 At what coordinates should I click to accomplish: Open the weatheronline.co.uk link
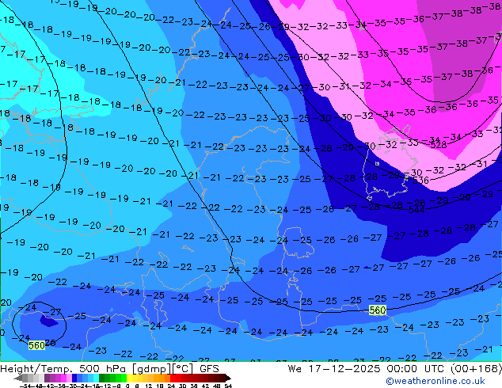(435, 381)
